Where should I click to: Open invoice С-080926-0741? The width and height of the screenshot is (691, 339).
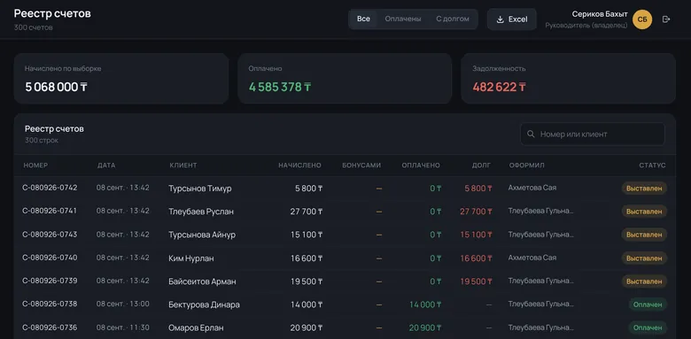tap(50, 211)
